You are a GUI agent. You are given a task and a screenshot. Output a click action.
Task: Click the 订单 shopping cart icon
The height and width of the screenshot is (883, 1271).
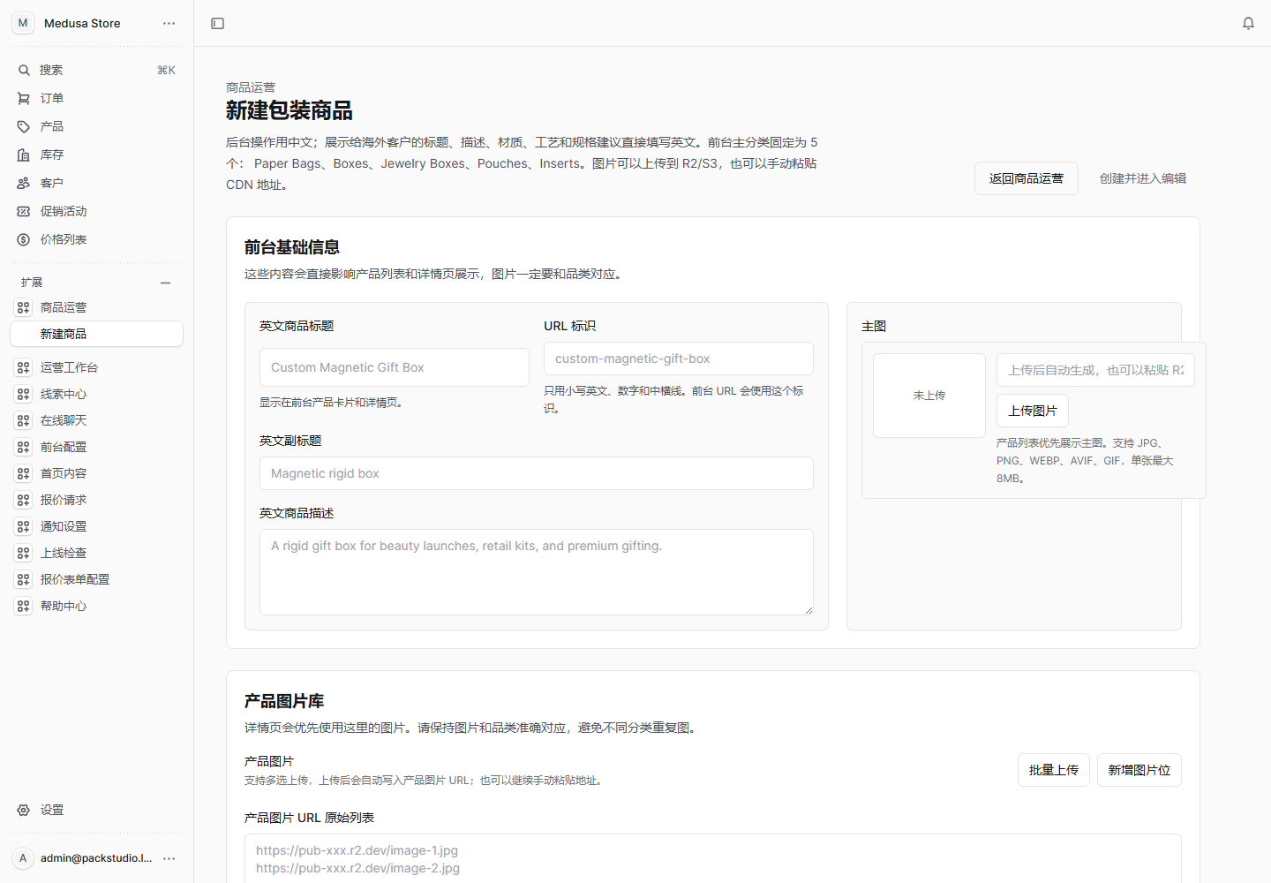tap(24, 98)
